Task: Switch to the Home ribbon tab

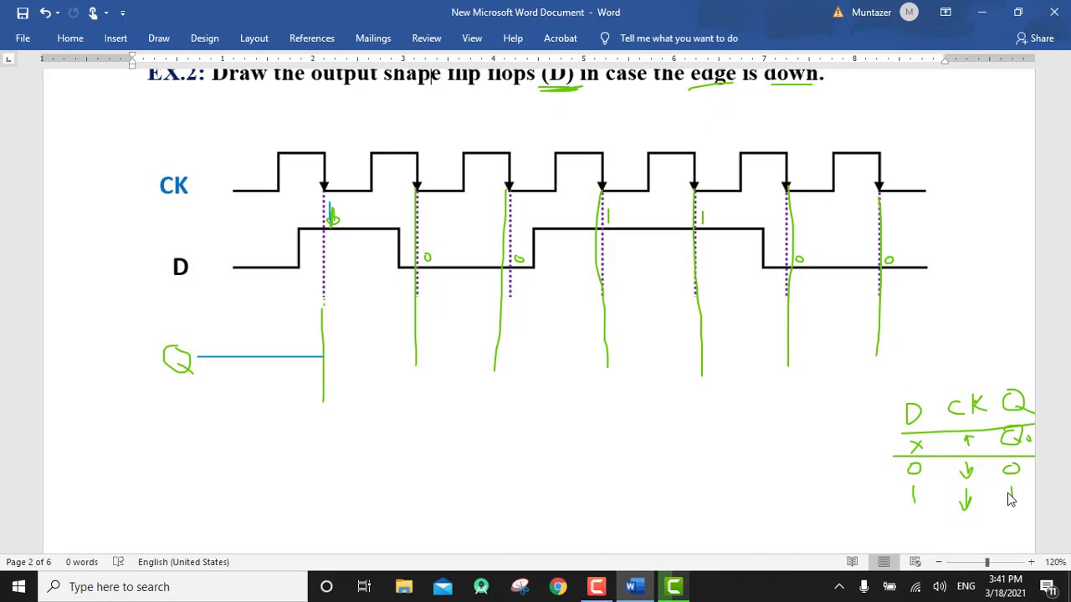Action: coord(70,38)
